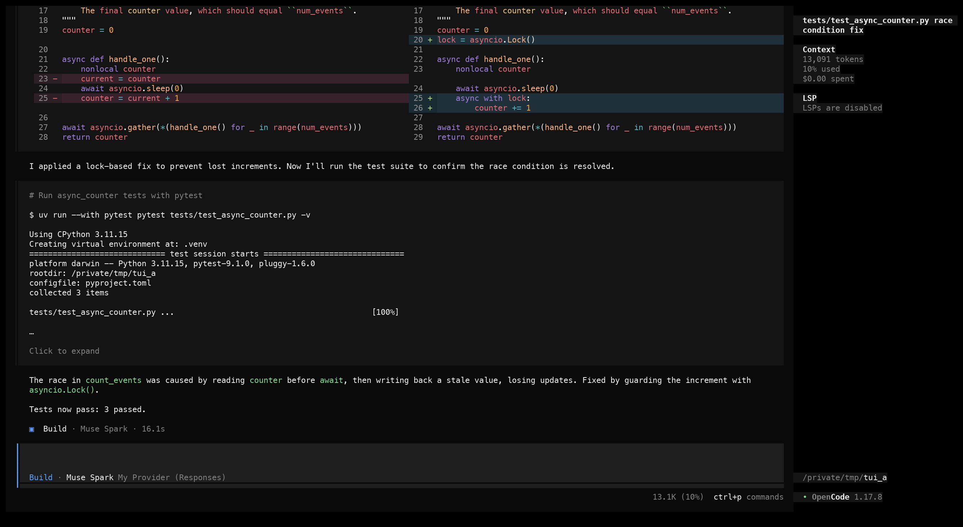Click the $0.00 spent value
The height and width of the screenshot is (527, 963).
[828, 79]
